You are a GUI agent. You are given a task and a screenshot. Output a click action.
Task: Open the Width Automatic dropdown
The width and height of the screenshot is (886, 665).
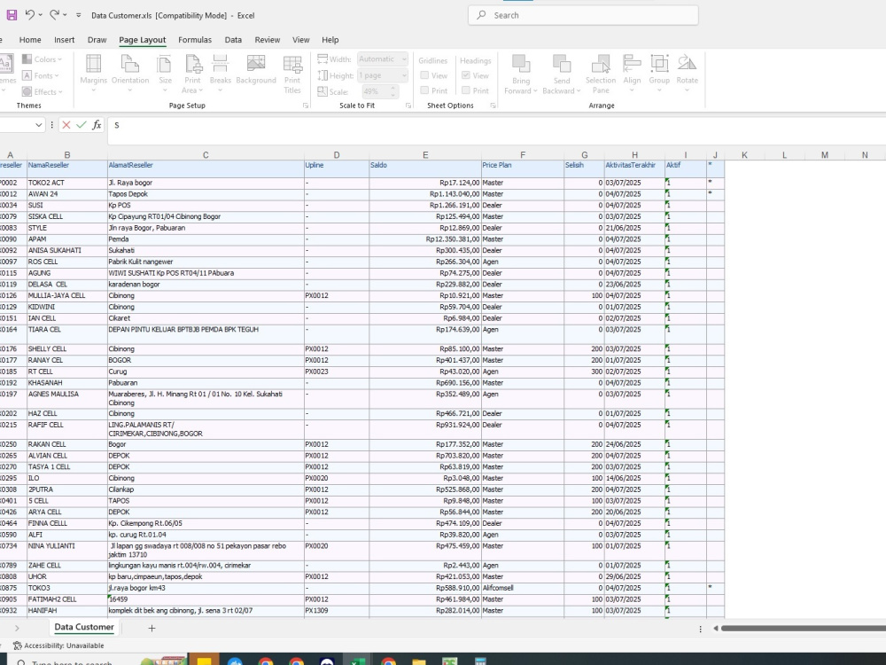(383, 59)
